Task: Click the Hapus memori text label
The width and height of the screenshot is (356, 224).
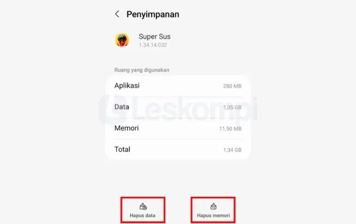Action: click(x=213, y=215)
